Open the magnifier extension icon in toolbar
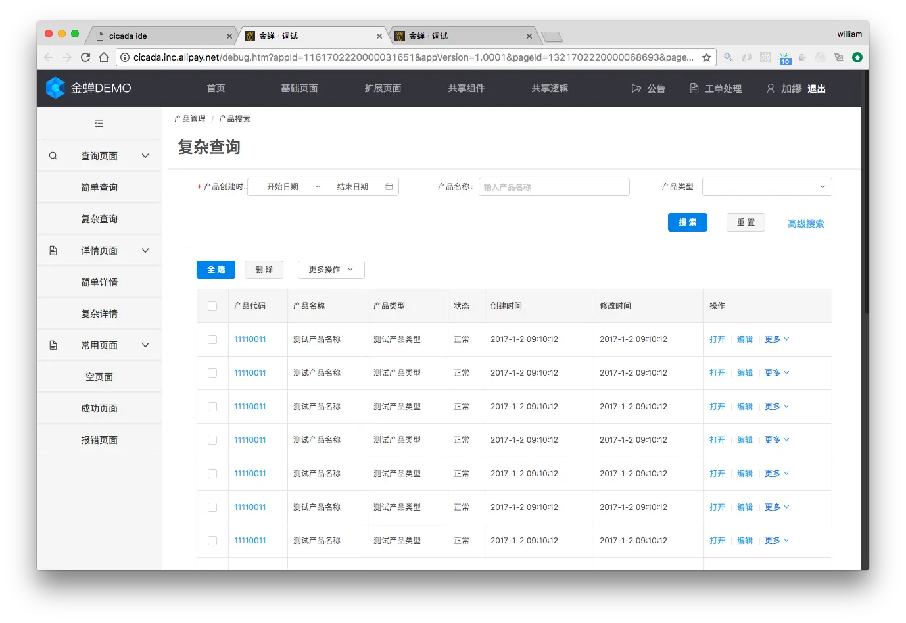Screen dimensions: 906x623 (728, 57)
